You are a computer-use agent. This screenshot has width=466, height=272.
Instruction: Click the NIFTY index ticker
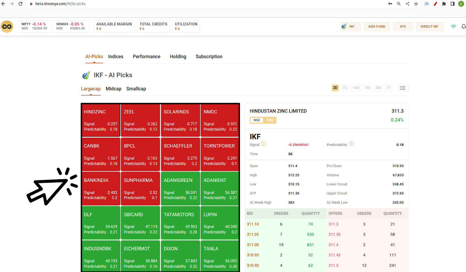(x=35, y=26)
